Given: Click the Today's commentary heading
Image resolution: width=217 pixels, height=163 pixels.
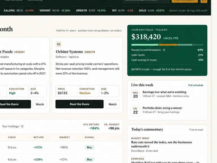Looking at the screenshot, I should click(x=147, y=129).
